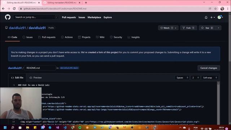Image resolution: width=231 pixels, height=130 pixels.
Task: Open the GitHub home logo
Action: pos(8,17)
